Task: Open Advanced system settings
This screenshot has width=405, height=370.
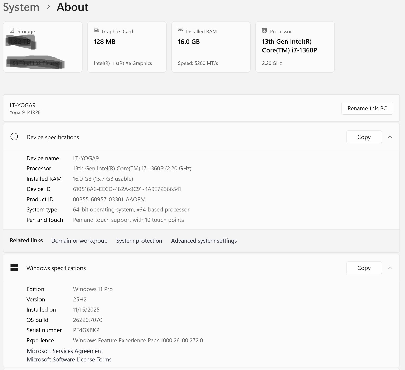Action: 204,241
